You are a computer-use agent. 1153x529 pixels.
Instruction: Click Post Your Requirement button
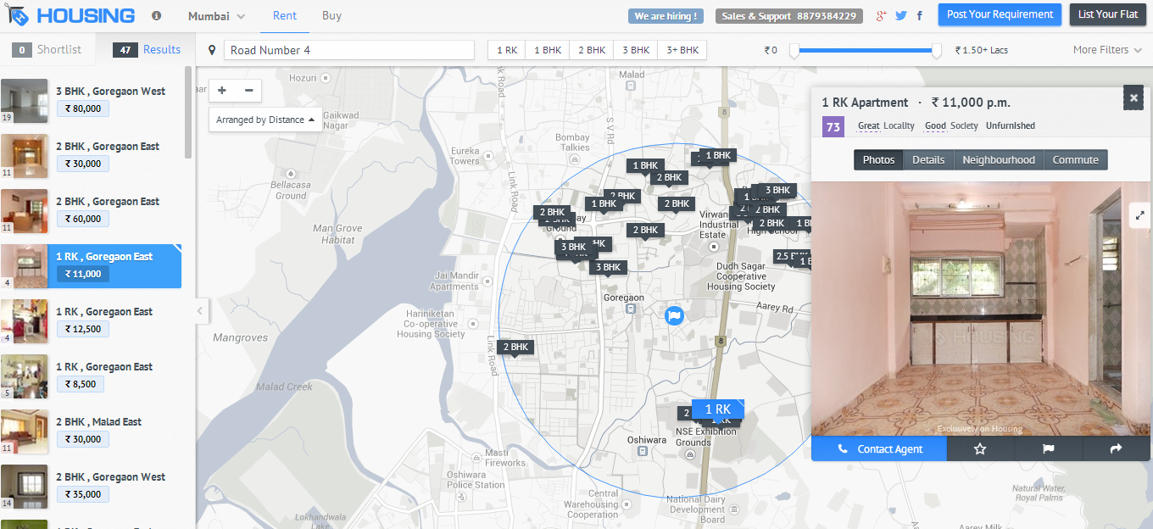(x=1000, y=14)
